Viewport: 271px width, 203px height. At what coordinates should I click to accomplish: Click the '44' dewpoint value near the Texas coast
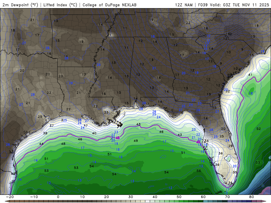41,144
